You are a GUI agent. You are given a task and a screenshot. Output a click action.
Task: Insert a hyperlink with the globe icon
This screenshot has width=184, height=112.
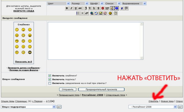(92, 13)
